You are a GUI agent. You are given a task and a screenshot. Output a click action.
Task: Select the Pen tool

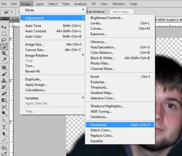click(4, 120)
